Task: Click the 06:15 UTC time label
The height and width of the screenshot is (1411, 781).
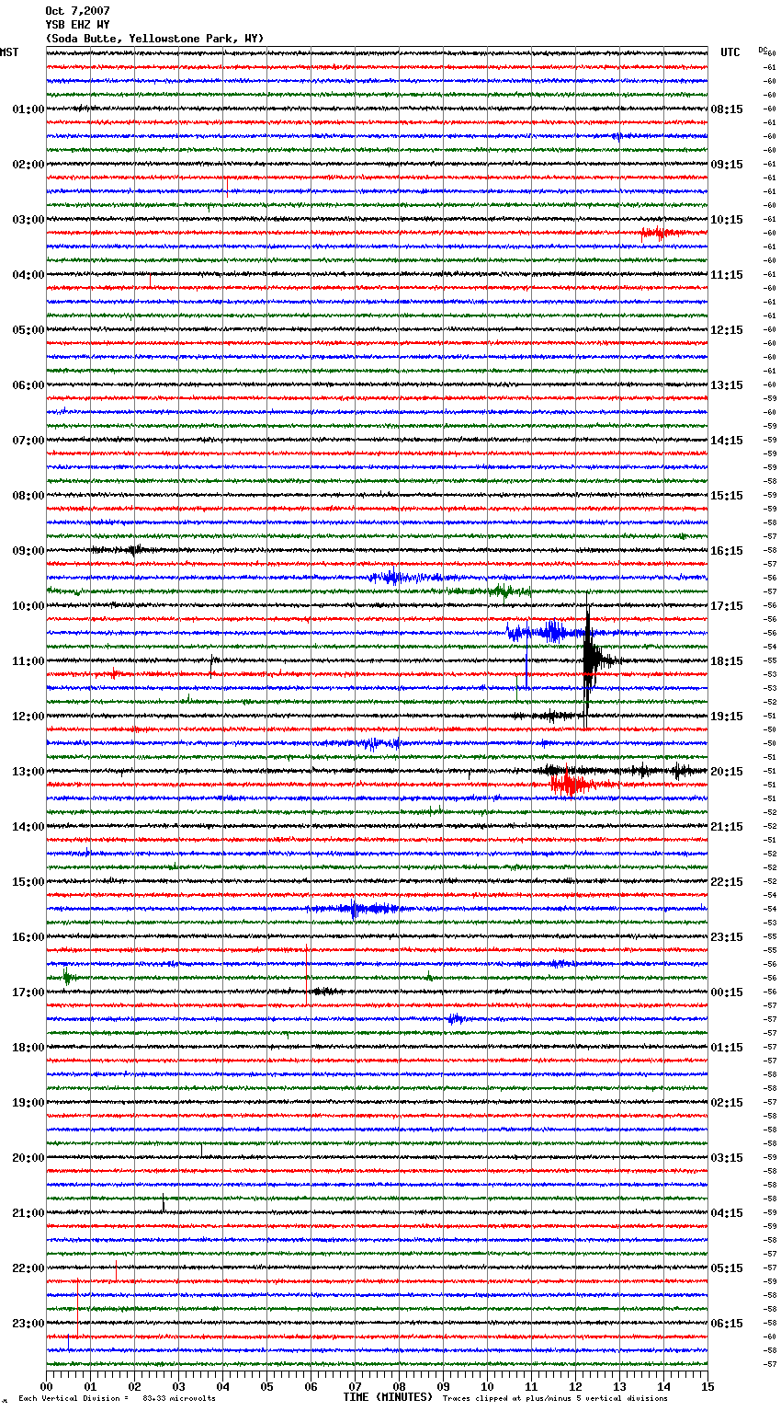Action: point(727,1324)
